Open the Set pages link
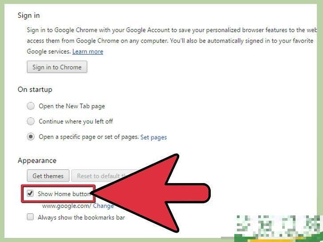The height and width of the screenshot is (242, 323). coord(154,137)
